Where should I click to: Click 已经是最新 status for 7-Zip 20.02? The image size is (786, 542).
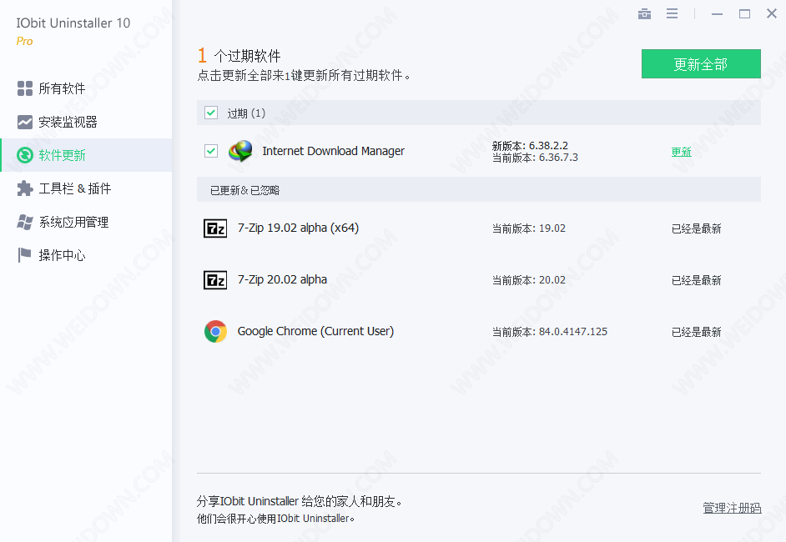pyautogui.click(x=696, y=280)
